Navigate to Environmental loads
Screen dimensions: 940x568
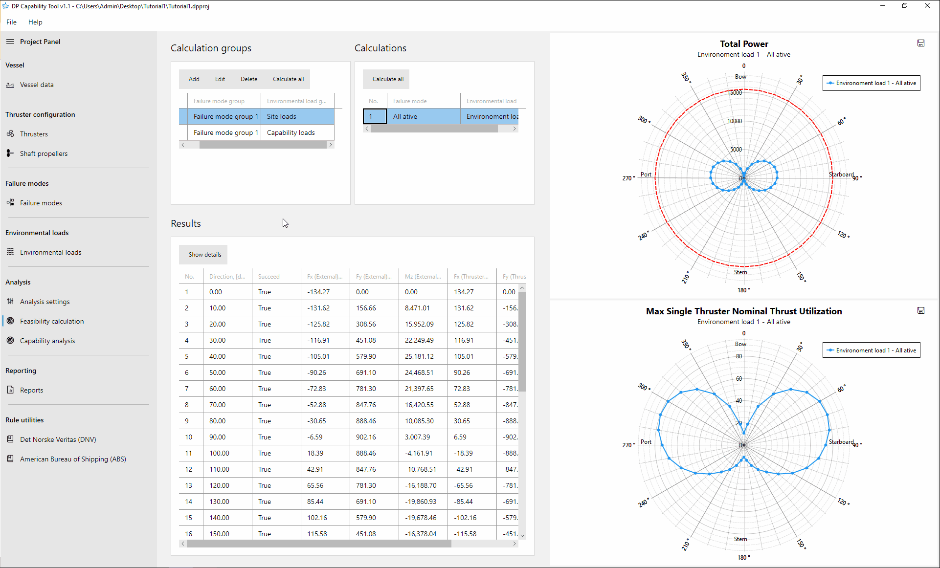point(50,252)
